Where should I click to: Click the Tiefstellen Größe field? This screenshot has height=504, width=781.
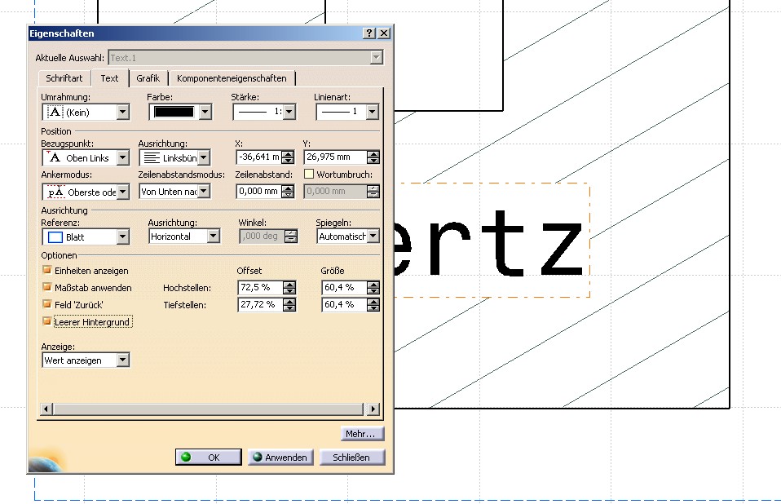345,304
